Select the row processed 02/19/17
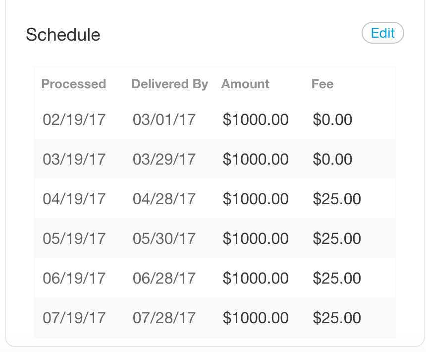The height and width of the screenshot is (352, 426). click(x=214, y=119)
